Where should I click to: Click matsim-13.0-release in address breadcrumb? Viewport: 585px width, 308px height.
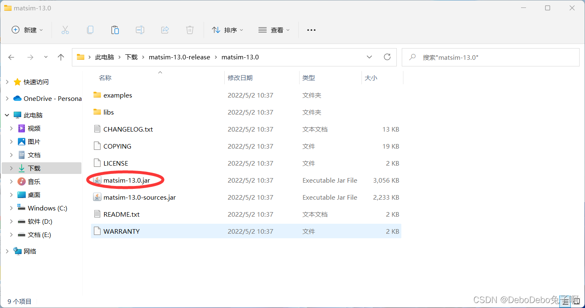click(x=179, y=57)
